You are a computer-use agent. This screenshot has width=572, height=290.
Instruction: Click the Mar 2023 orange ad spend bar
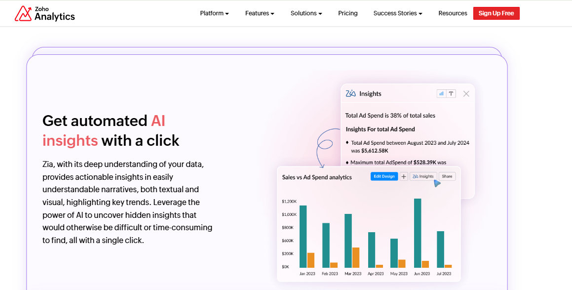356,257
